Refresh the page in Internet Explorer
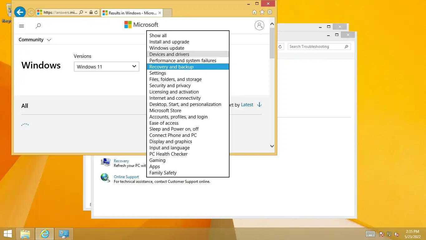This screenshot has height=240, width=426. 96,12
